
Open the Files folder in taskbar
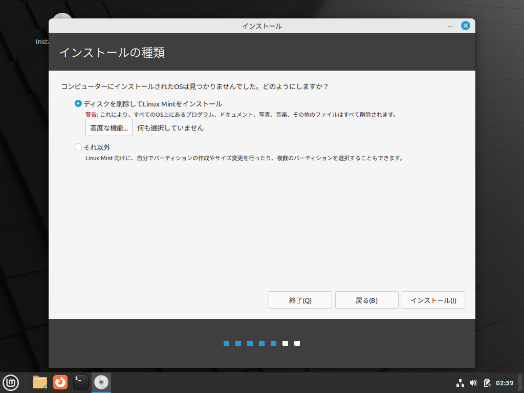point(40,382)
